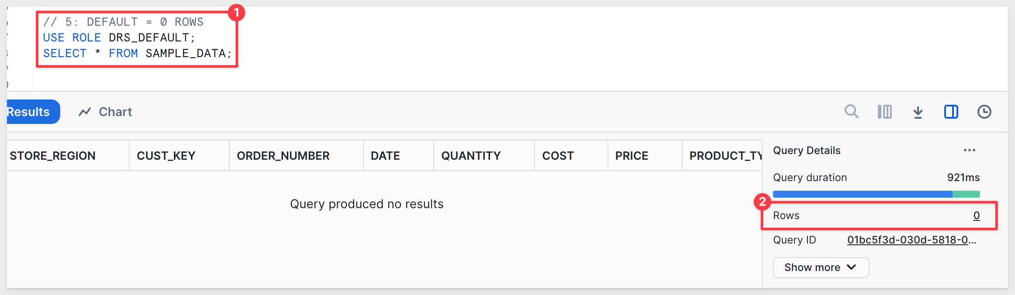Download results with the arrow icon
The image size is (1015, 295).
point(918,112)
